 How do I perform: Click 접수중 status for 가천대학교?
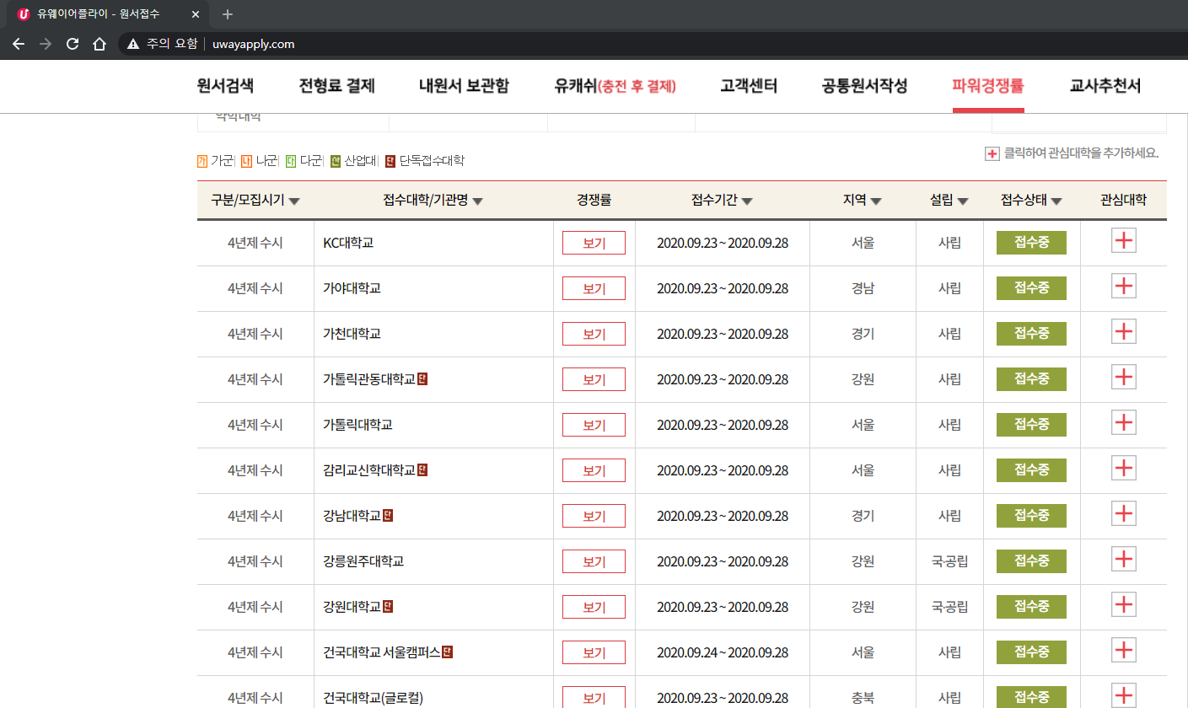[1031, 334]
